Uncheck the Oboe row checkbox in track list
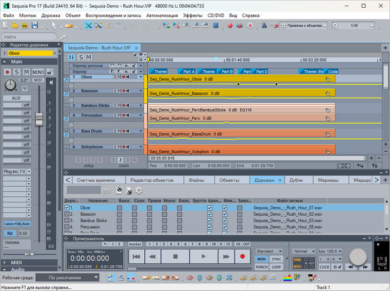 67,207
